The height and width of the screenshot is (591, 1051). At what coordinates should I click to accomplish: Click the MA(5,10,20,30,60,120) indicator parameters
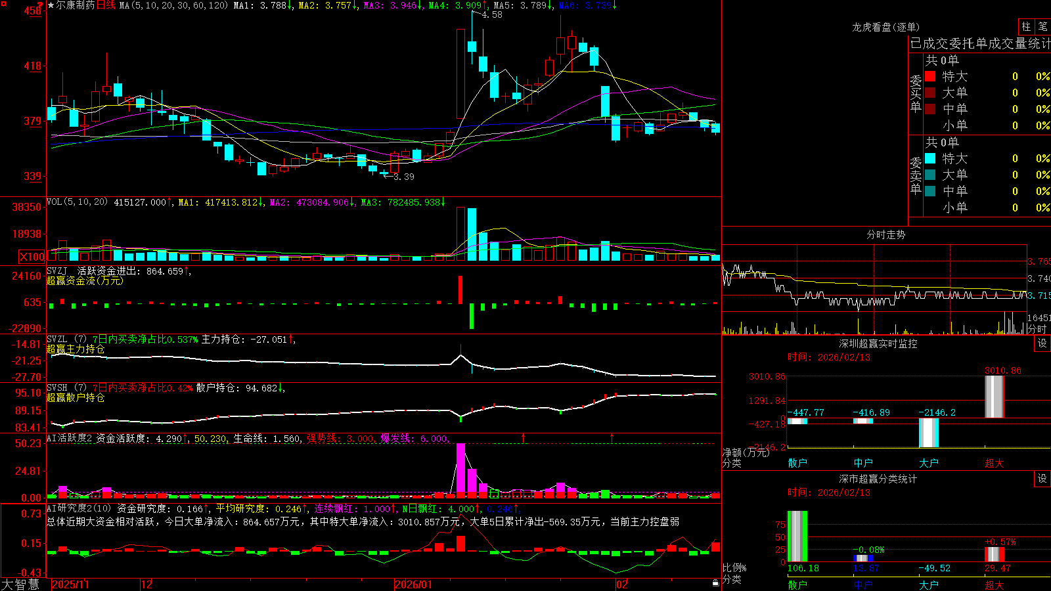point(174,5)
